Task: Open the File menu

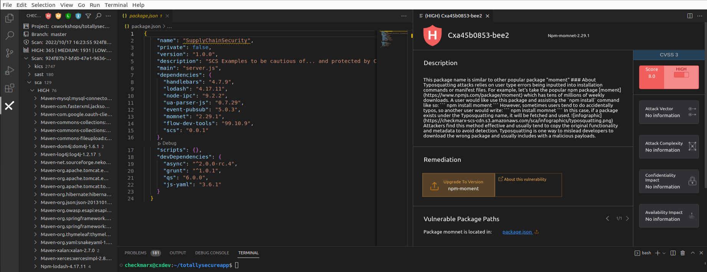Action: (7, 5)
